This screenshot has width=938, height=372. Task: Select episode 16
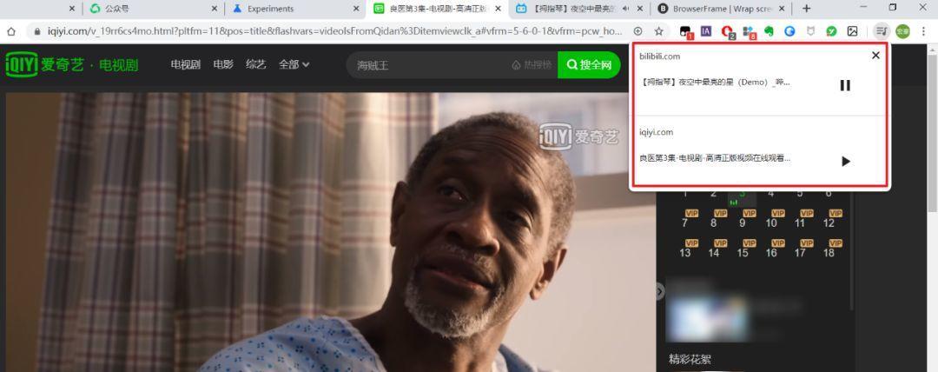[x=771, y=253]
